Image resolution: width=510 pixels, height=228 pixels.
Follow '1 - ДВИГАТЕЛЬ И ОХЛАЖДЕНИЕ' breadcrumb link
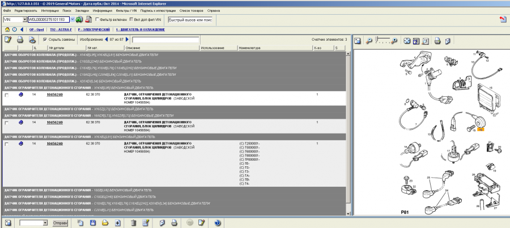(x=141, y=29)
